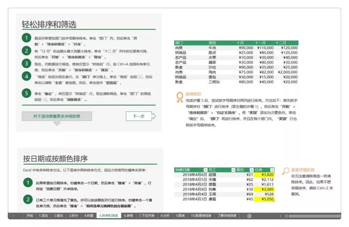This screenshot has height=227, width=349.
Task: Select the 康霞 employee cell
Action: click(x=222, y=199)
